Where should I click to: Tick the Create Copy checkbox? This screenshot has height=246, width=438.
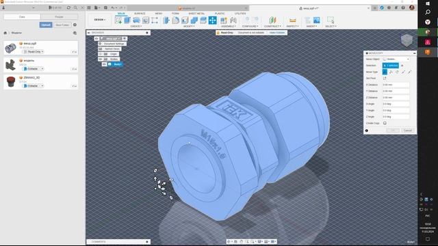pos(385,123)
